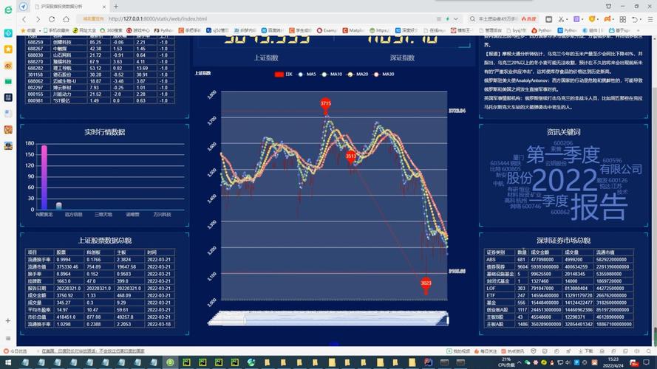The height and width of the screenshot is (369, 657).
Task: Open the reading-mode icon right of the search box
Action: click(548, 19)
